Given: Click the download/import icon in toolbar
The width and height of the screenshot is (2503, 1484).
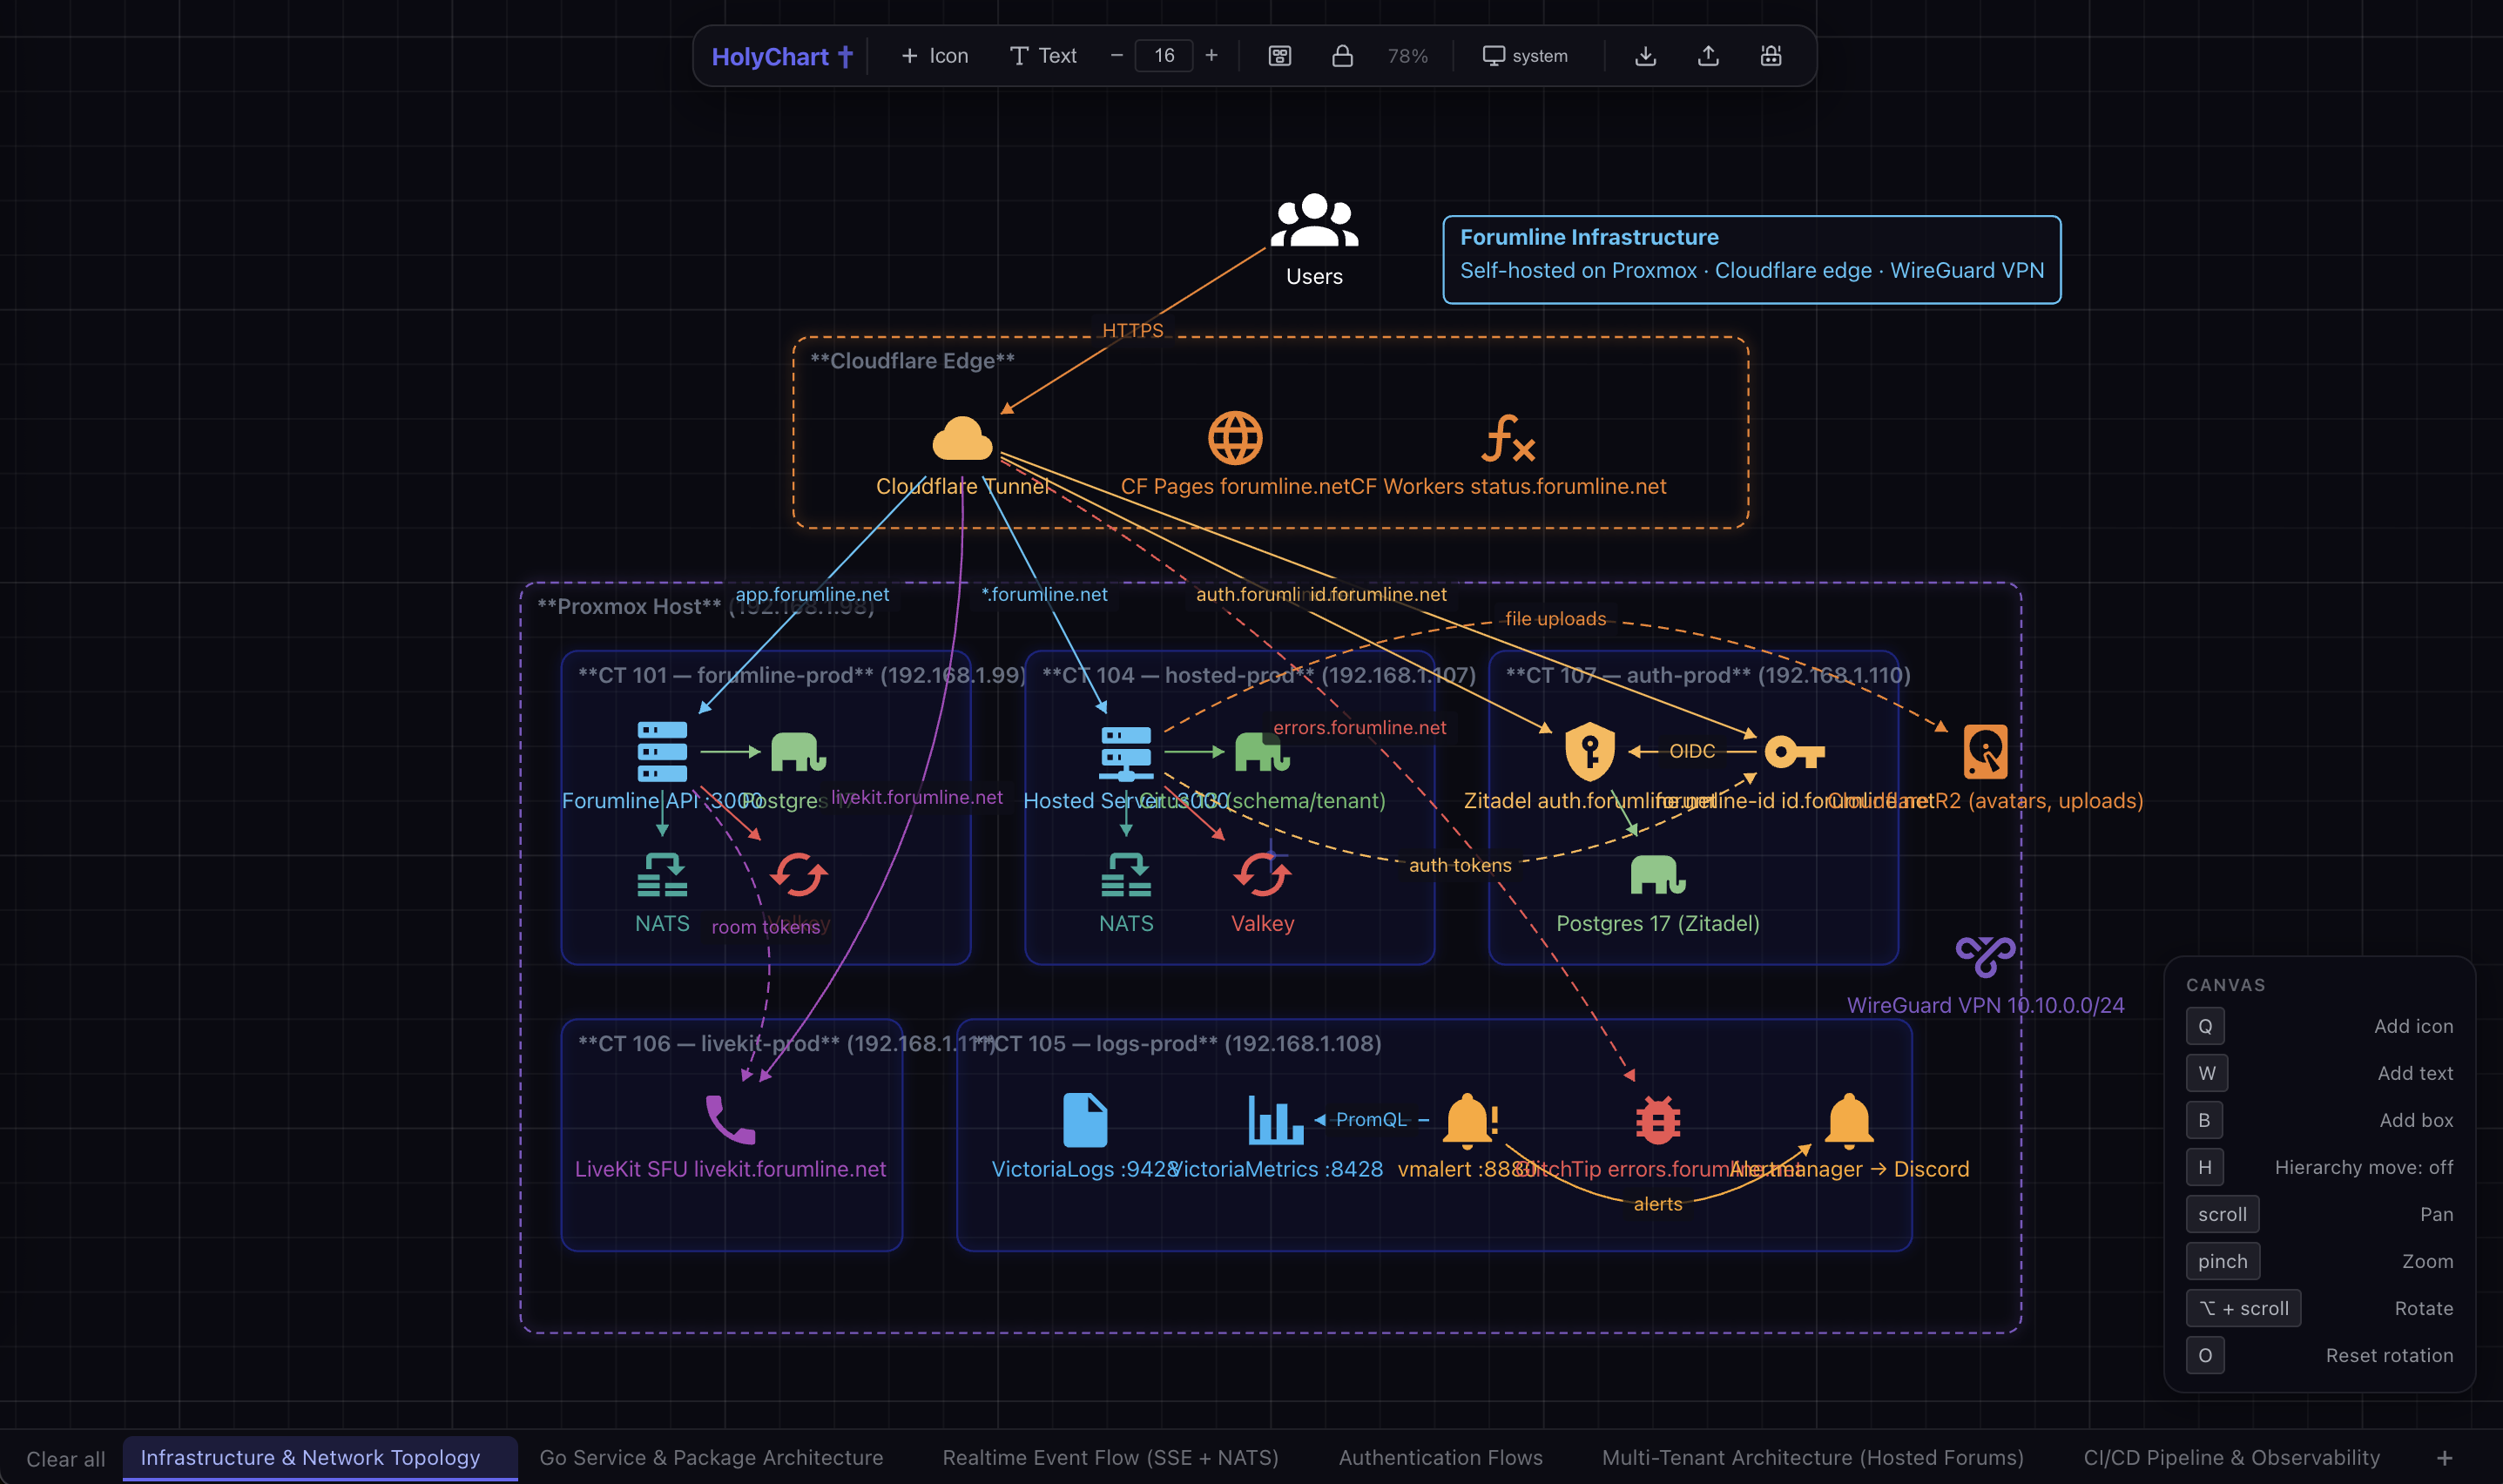Looking at the screenshot, I should 1645,56.
